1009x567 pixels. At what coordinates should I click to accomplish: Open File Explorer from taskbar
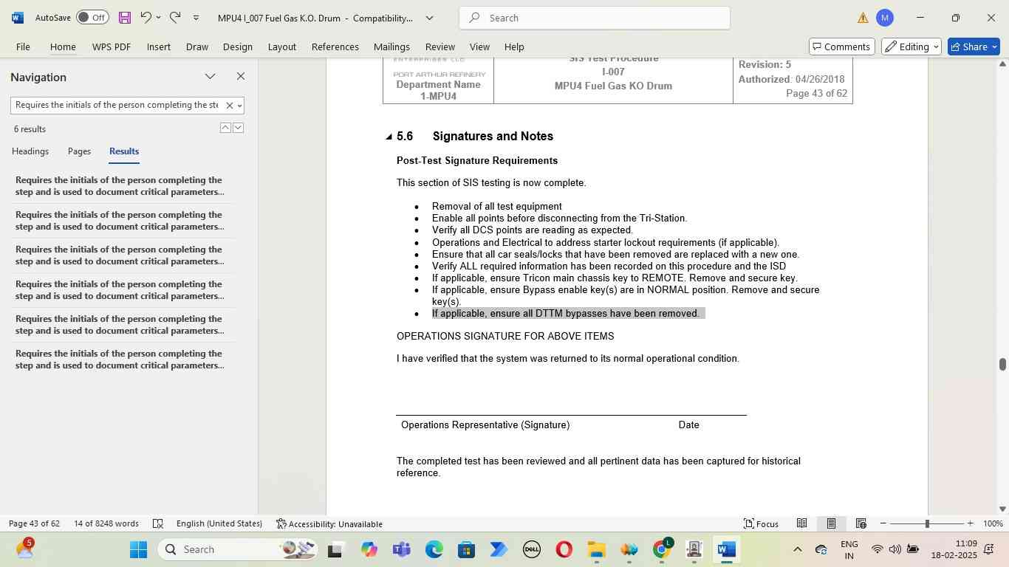(x=597, y=549)
